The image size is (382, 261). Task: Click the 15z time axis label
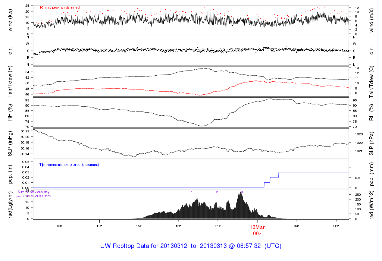tap(139, 226)
